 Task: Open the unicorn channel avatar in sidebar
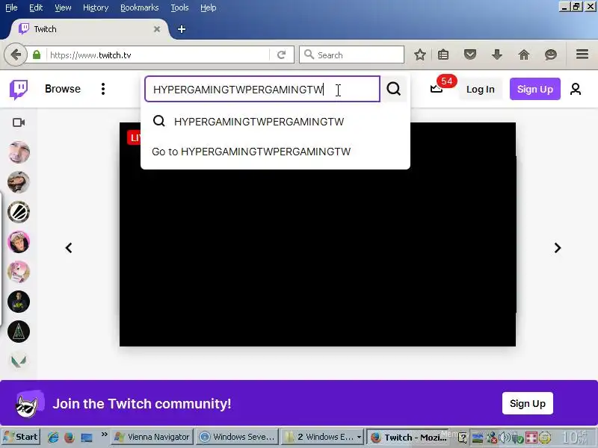click(x=19, y=272)
